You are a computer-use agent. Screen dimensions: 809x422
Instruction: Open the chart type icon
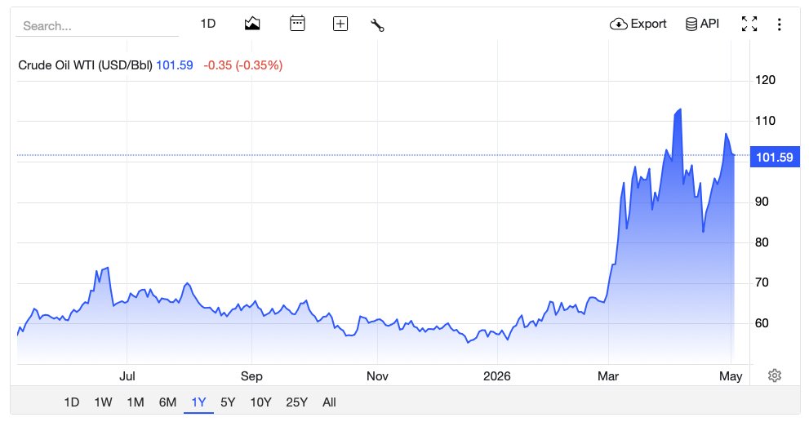tap(251, 24)
